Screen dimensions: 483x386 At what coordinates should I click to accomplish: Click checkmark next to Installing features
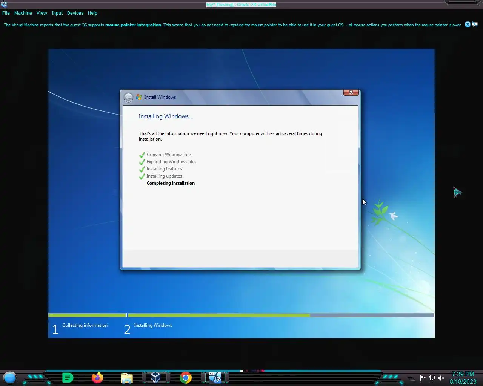142,169
